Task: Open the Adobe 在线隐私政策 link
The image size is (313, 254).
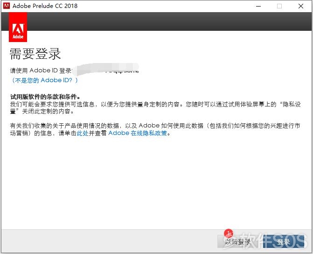Action: pos(138,133)
